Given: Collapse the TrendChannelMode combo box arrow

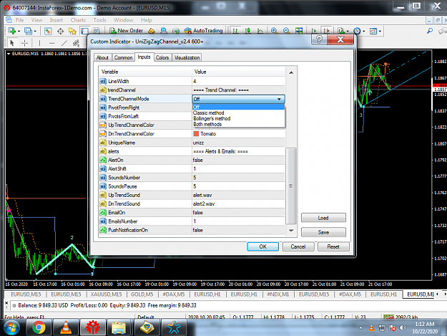Looking at the screenshot, I should pyautogui.click(x=280, y=99).
